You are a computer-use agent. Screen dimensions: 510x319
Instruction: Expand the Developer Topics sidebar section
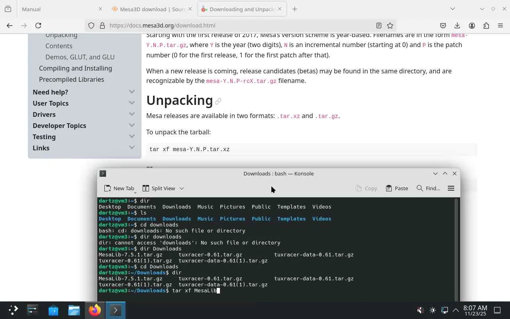pyautogui.click(x=132, y=125)
